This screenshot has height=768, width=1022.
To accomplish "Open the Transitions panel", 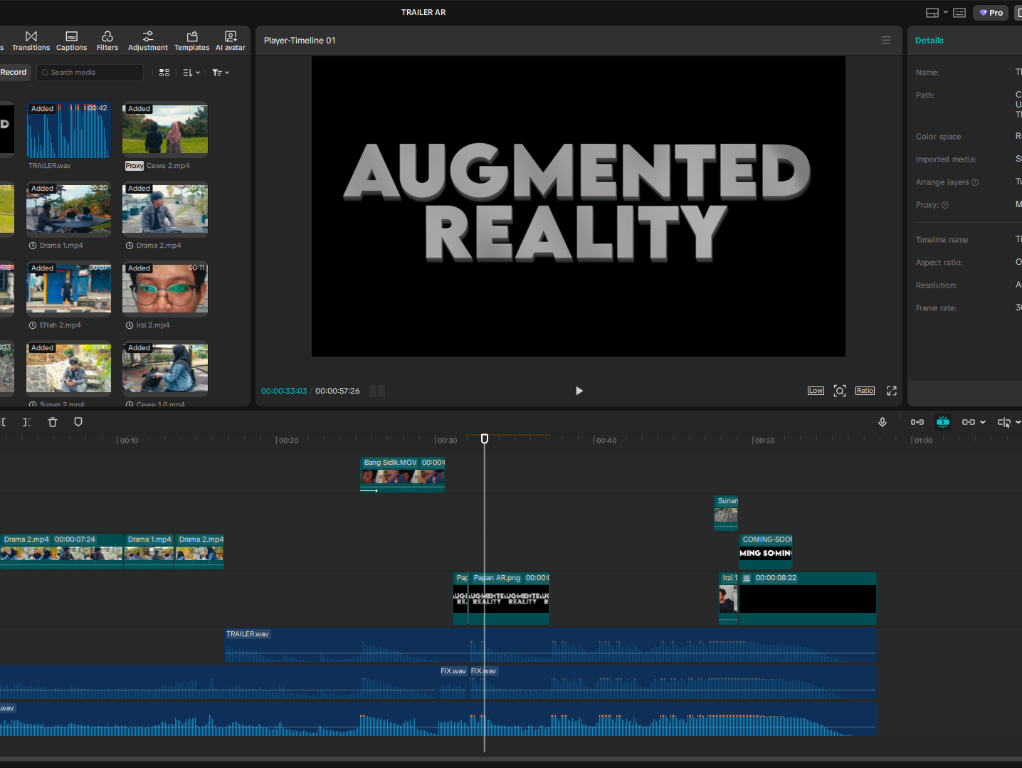I will tap(31, 41).
